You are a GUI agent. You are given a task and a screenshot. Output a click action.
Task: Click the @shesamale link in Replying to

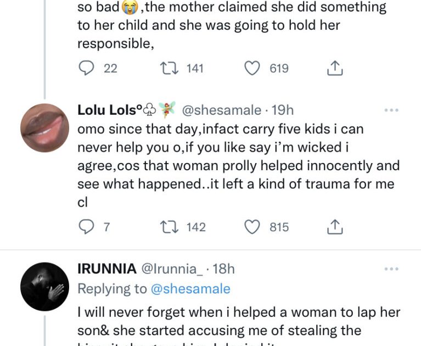[190, 289]
